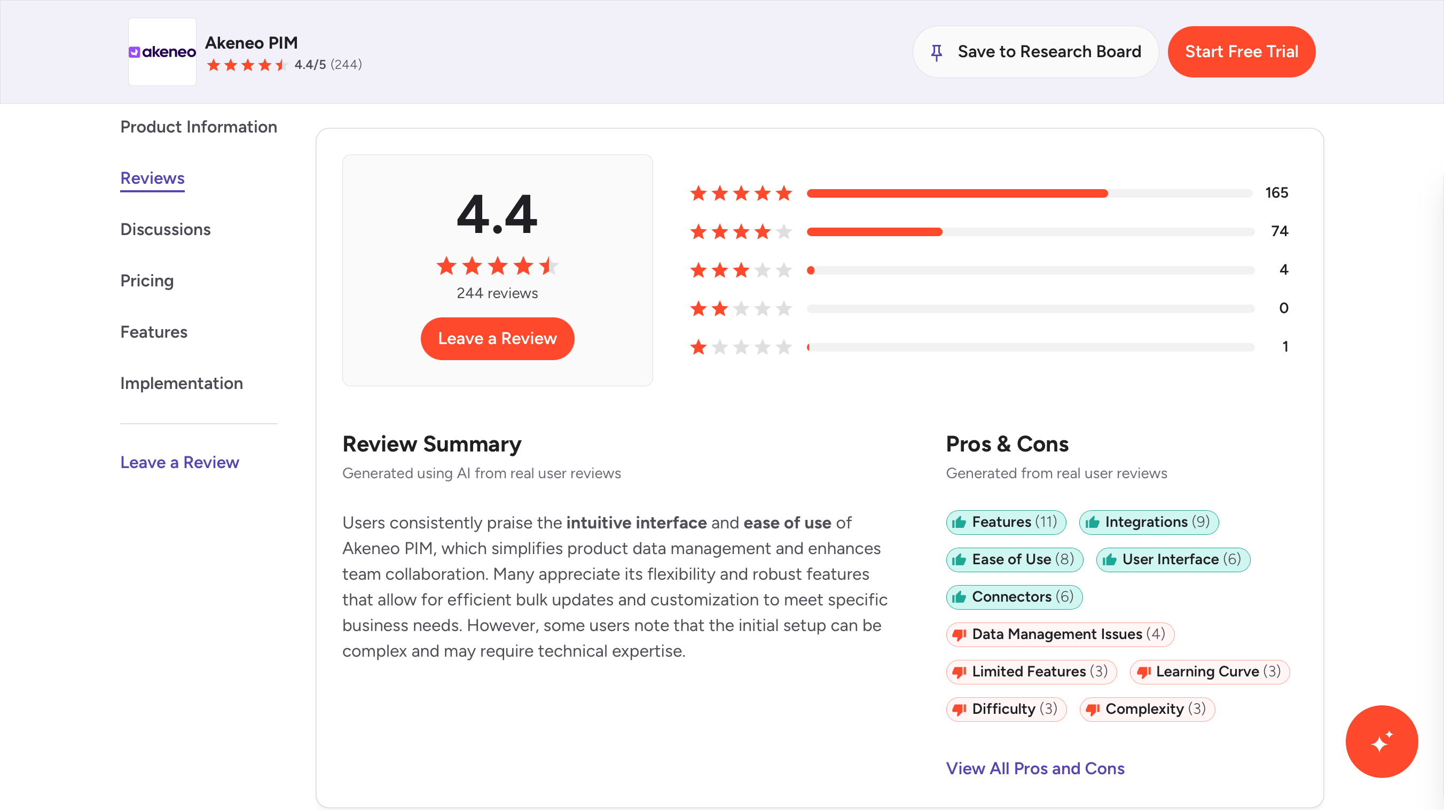Image resolution: width=1444 pixels, height=810 pixels.
Task: Open View All Pros and Cons link
Action: (1035, 768)
